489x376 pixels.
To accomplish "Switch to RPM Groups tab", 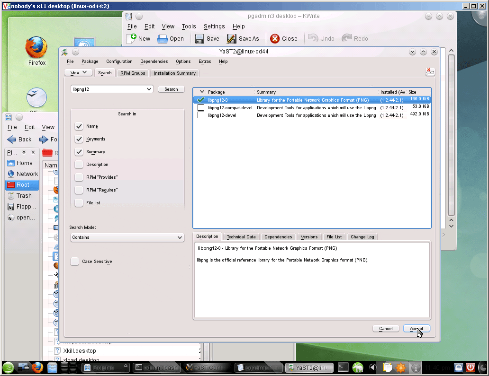I will tap(133, 73).
